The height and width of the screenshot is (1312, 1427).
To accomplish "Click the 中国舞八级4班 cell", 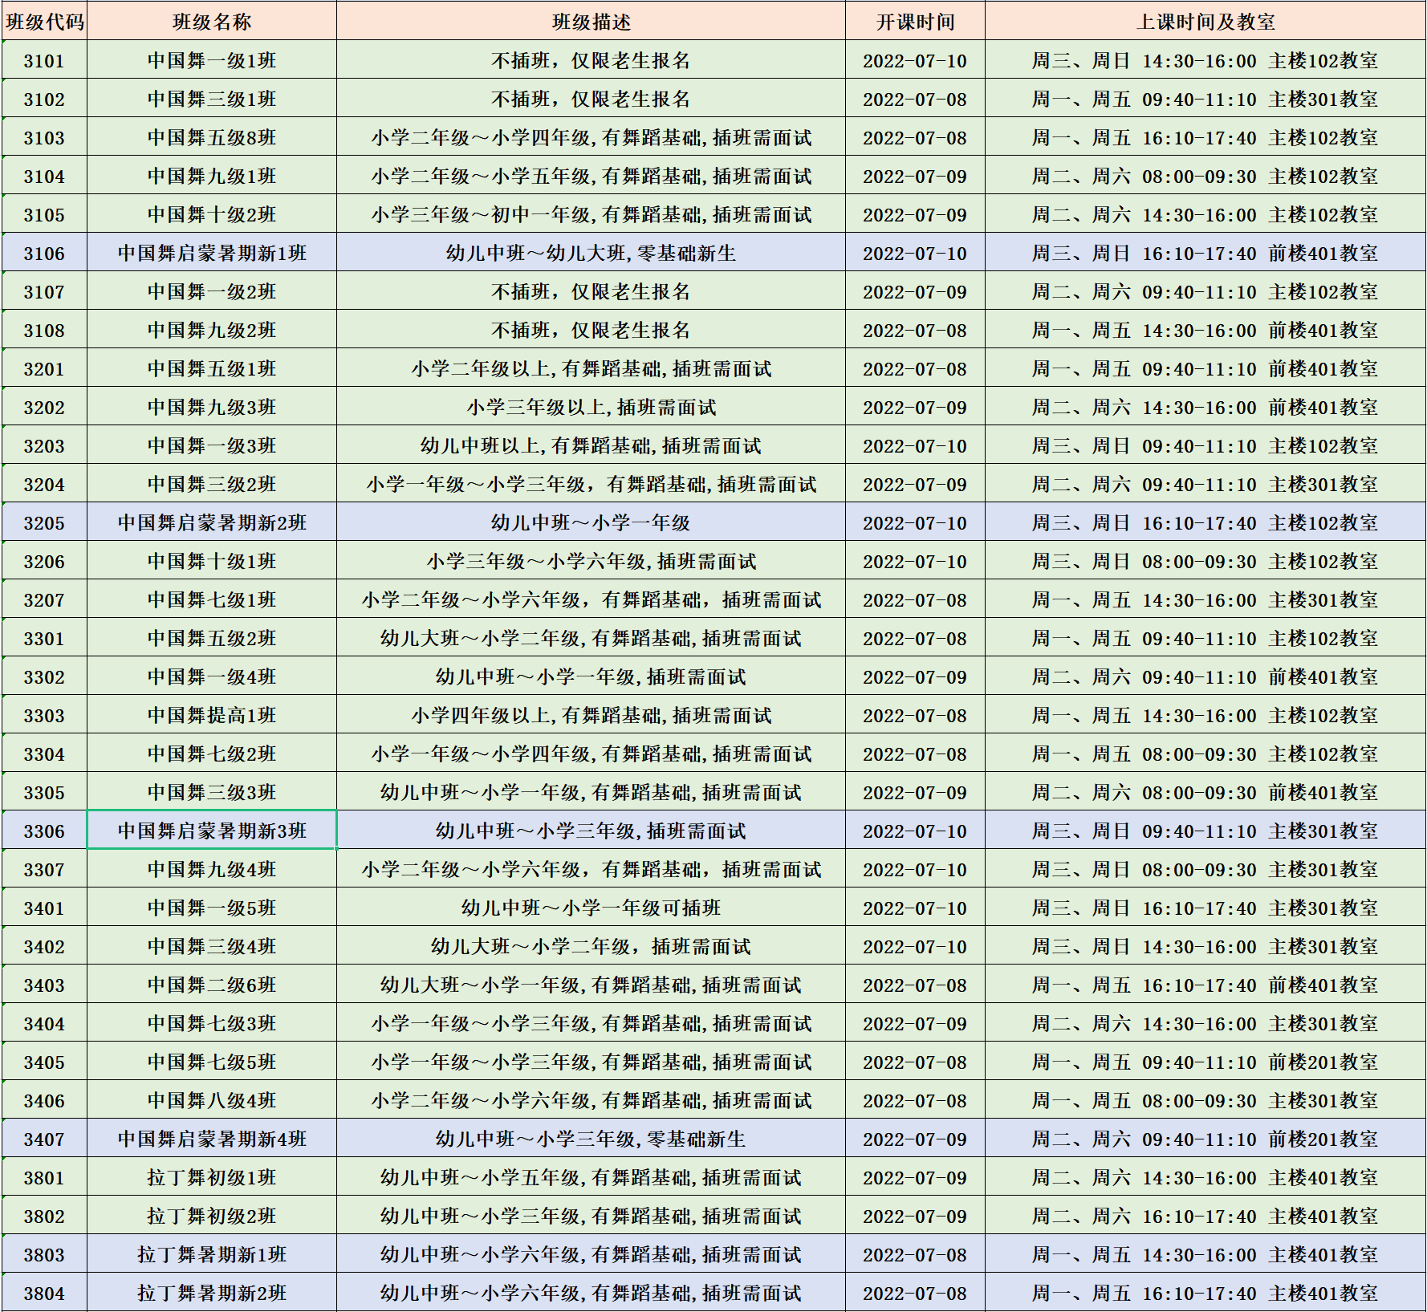I will click(x=212, y=1100).
